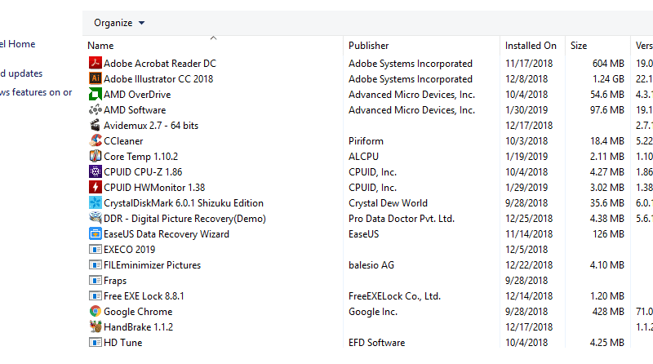Select DDR - Digital Picture Recovery(Demo) entry

click(x=184, y=219)
